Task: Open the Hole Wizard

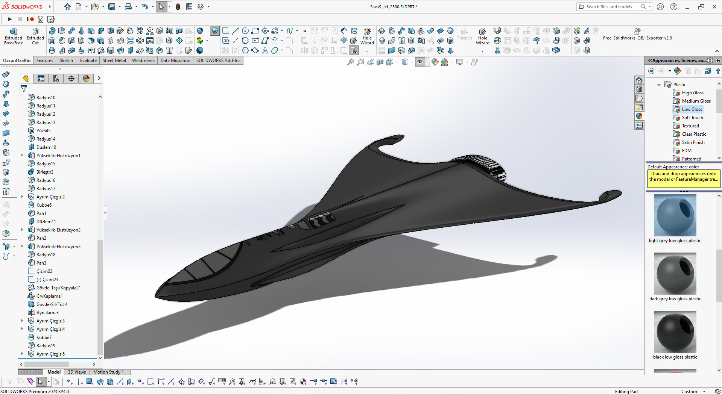Action: 367,36
